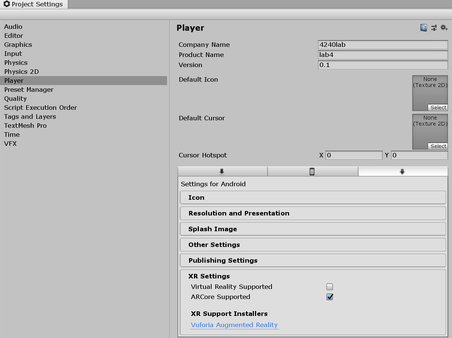The width and height of the screenshot is (452, 338).
Task: Disable the ARCore Supported checkbox
Action: [329, 297]
